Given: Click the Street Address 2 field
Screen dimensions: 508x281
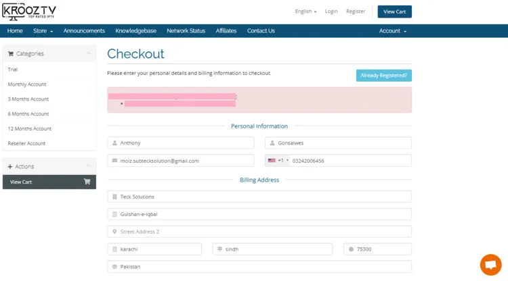Looking at the screenshot, I should tap(259, 232).
